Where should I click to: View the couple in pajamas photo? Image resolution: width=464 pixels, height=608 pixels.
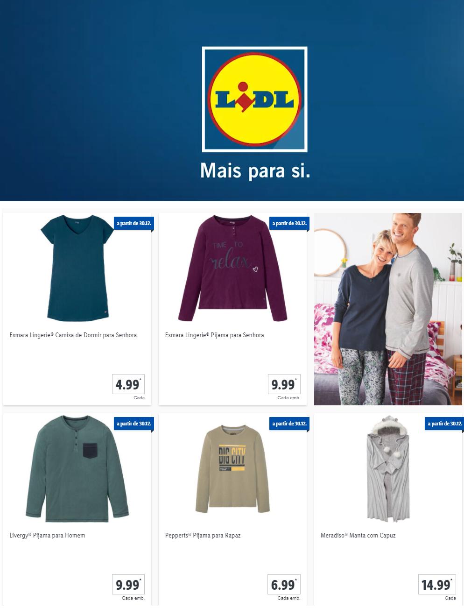click(388, 309)
